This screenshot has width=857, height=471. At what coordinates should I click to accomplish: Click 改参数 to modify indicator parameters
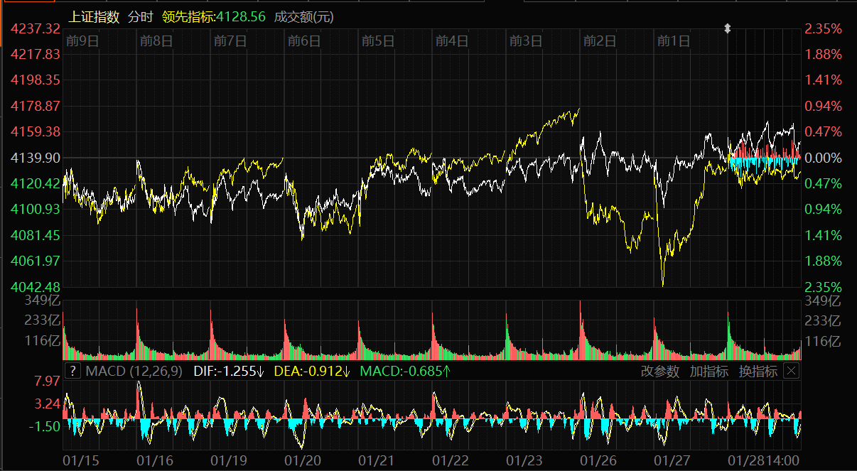(659, 371)
